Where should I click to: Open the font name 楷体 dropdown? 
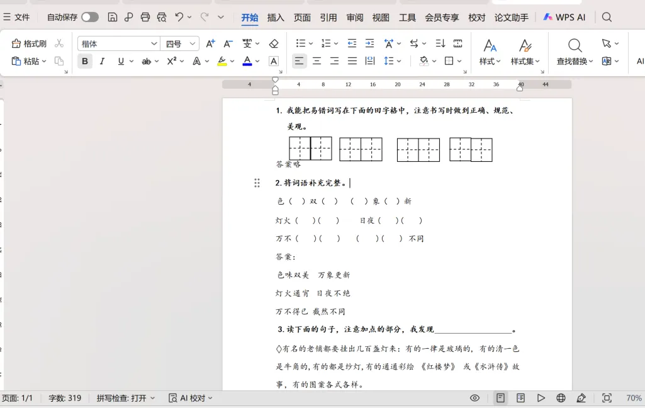[x=118, y=43]
